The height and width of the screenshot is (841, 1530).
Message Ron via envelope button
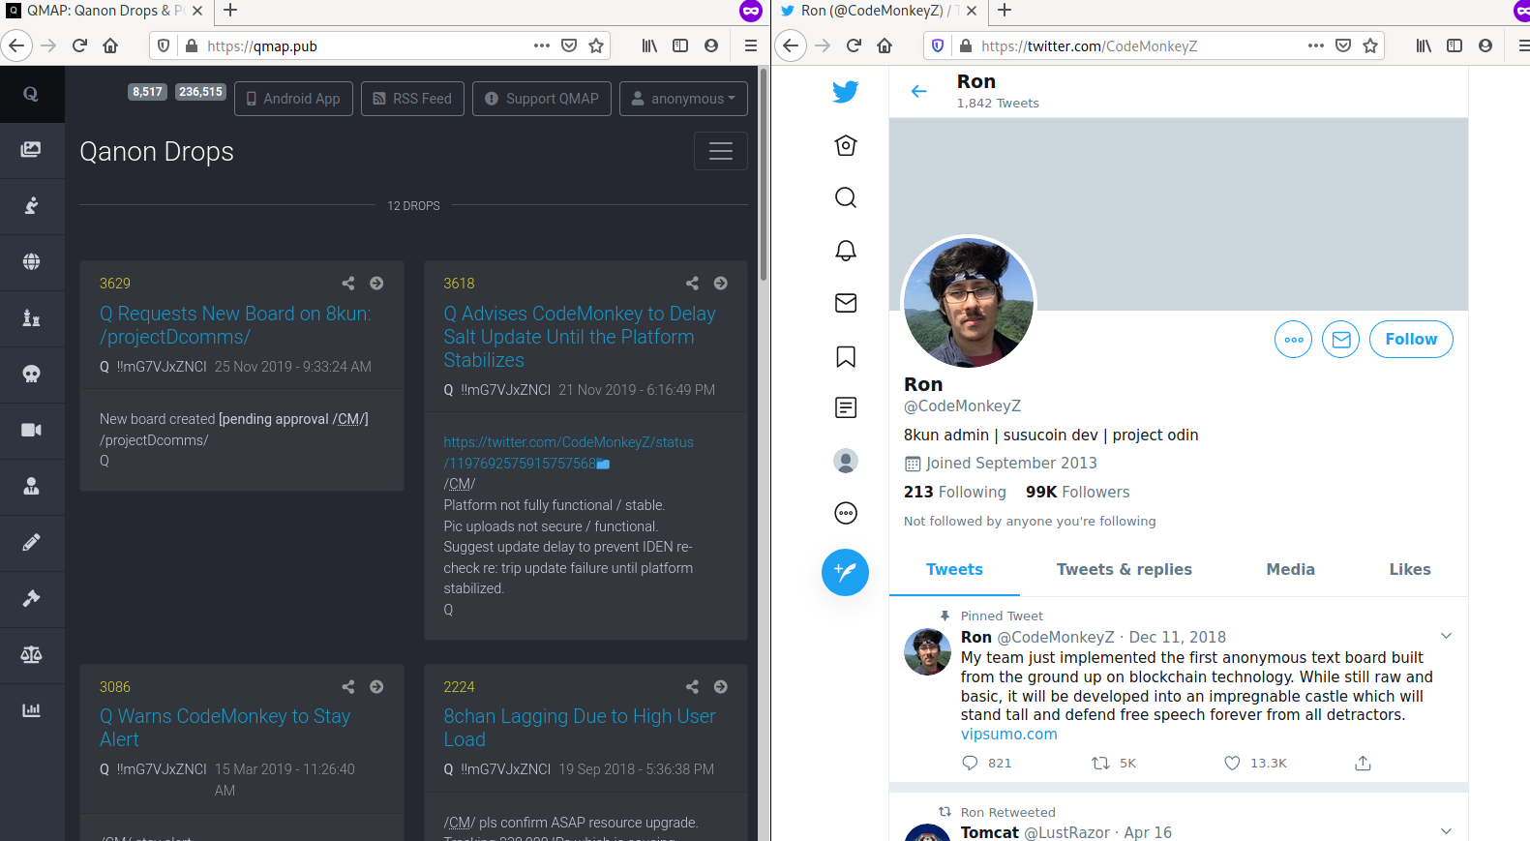[1341, 340]
